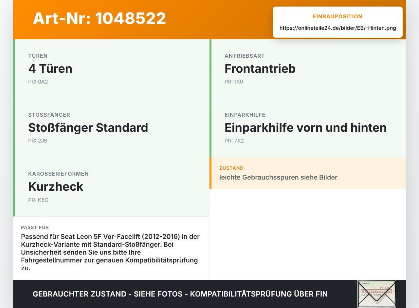419x308 pixels.
Task: Click the KAROSSERIEFORMEN label
Action: coord(58,174)
